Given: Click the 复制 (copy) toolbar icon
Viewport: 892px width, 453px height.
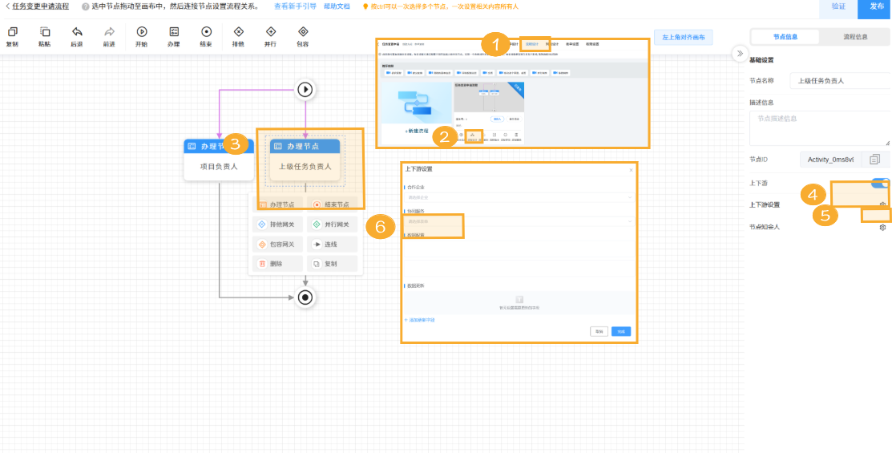Looking at the screenshot, I should 12,32.
